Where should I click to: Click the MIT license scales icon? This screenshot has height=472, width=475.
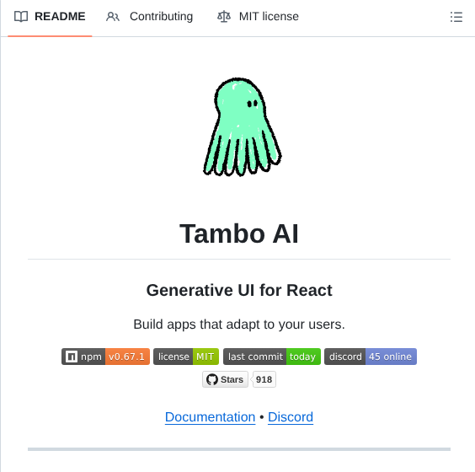(224, 17)
